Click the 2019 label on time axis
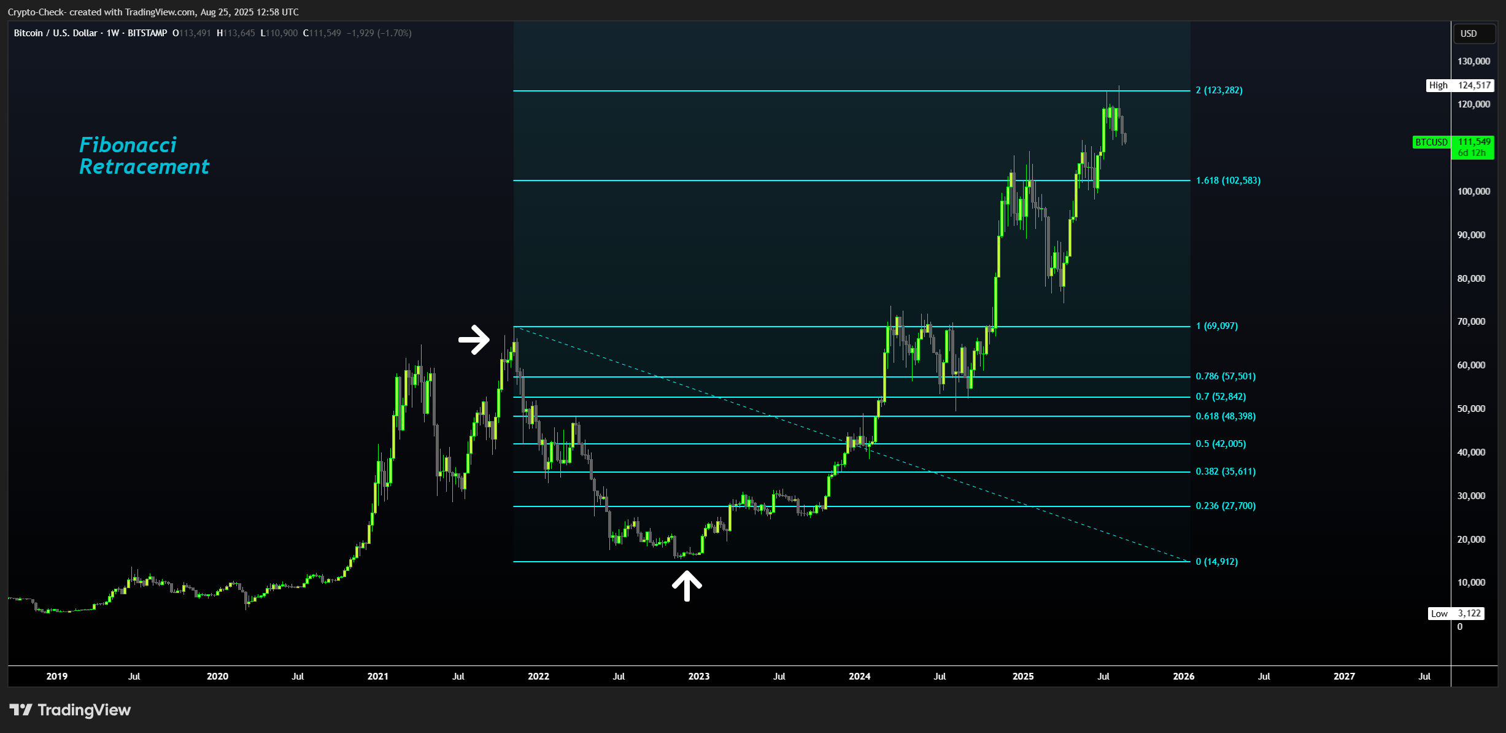The width and height of the screenshot is (1506, 733). [x=57, y=677]
